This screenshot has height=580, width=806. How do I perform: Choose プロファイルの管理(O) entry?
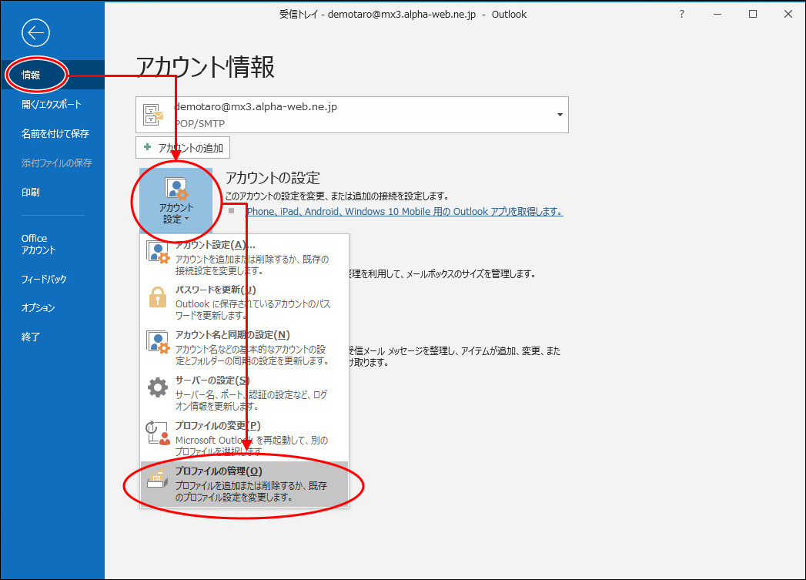(245, 484)
